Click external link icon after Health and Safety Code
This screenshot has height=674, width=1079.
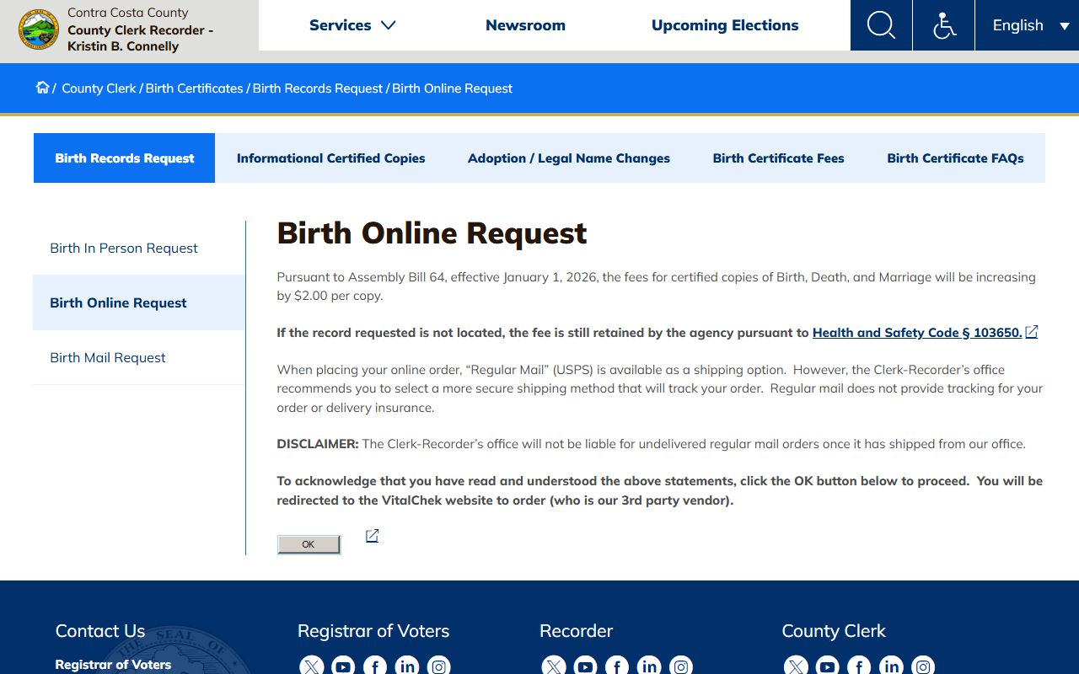coord(1032,332)
